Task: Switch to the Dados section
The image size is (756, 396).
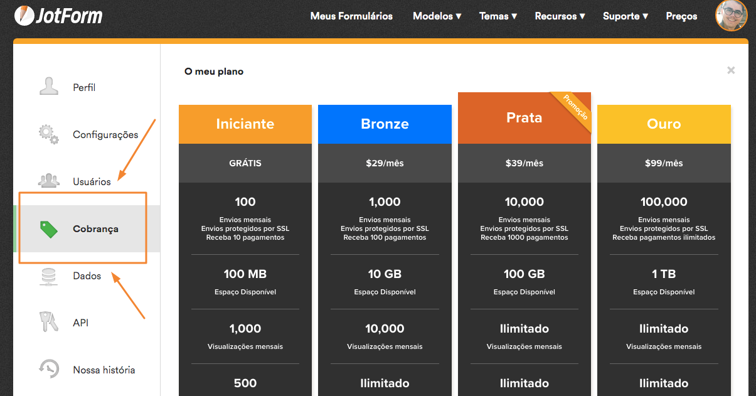Action: coord(87,276)
